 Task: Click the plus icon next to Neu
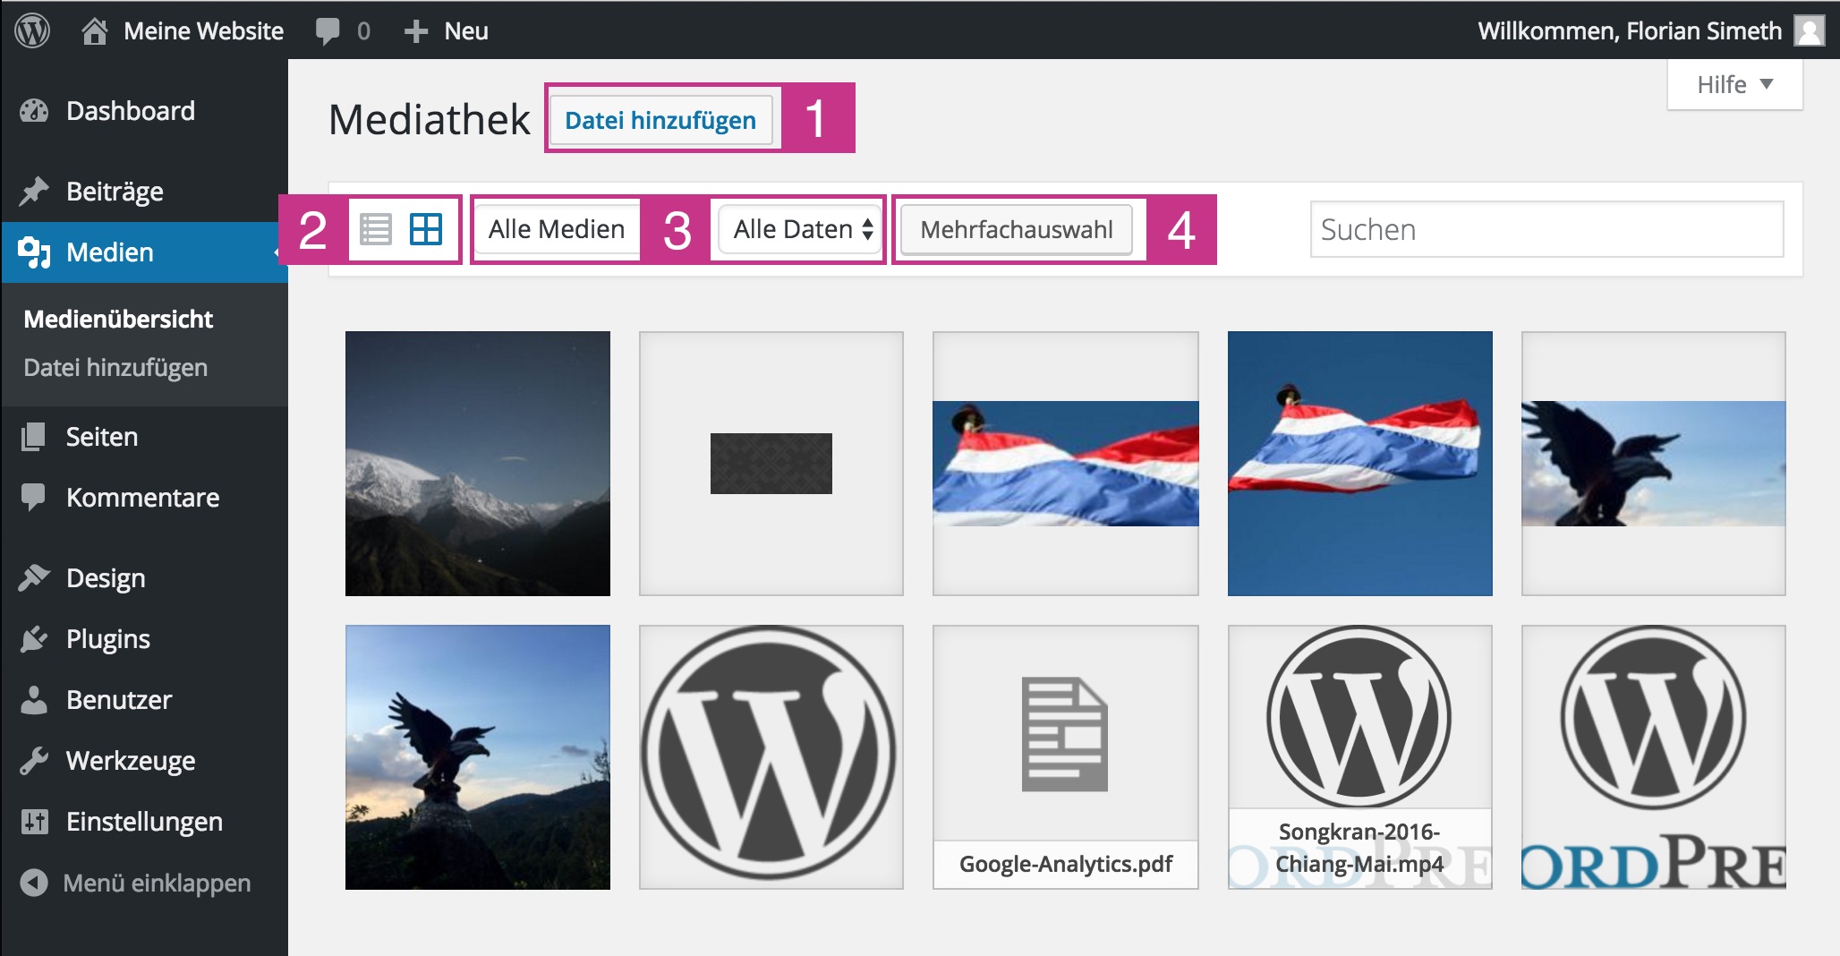coord(415,31)
